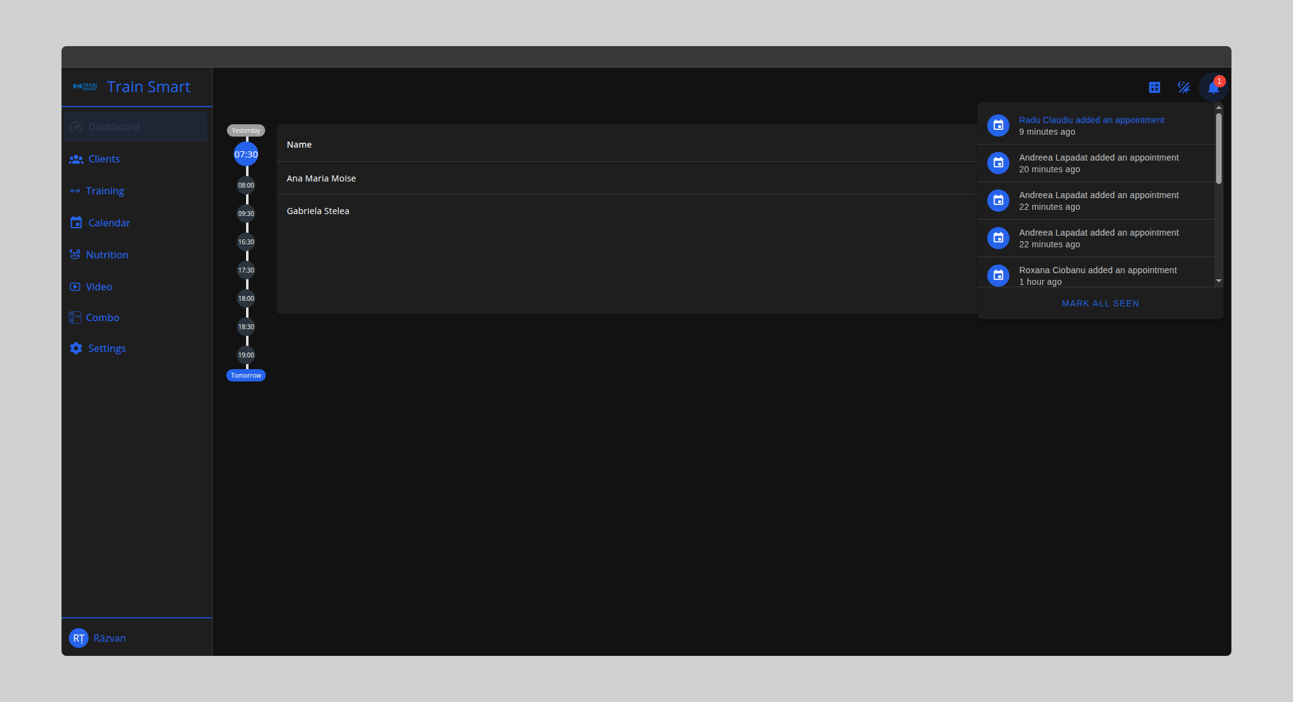1293x702 pixels.
Task: Open the Calendar icon in the sidebar
Action: point(75,222)
